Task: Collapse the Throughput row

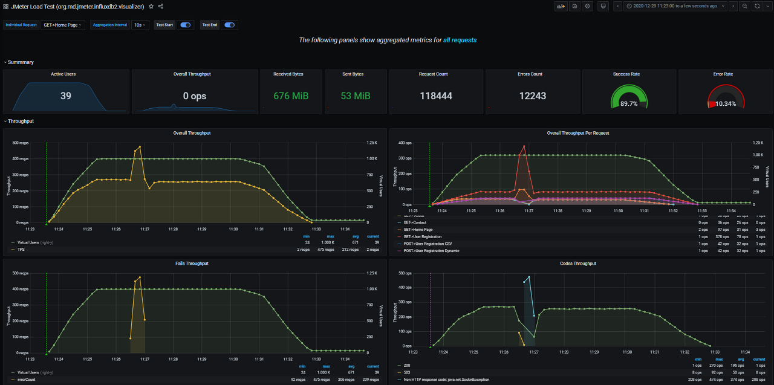Action: [x=19, y=121]
